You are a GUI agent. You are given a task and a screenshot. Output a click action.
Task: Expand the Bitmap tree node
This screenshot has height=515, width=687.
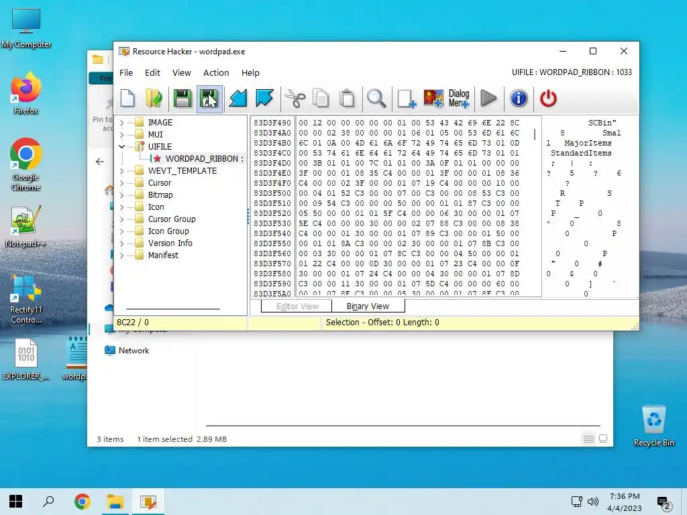point(122,195)
